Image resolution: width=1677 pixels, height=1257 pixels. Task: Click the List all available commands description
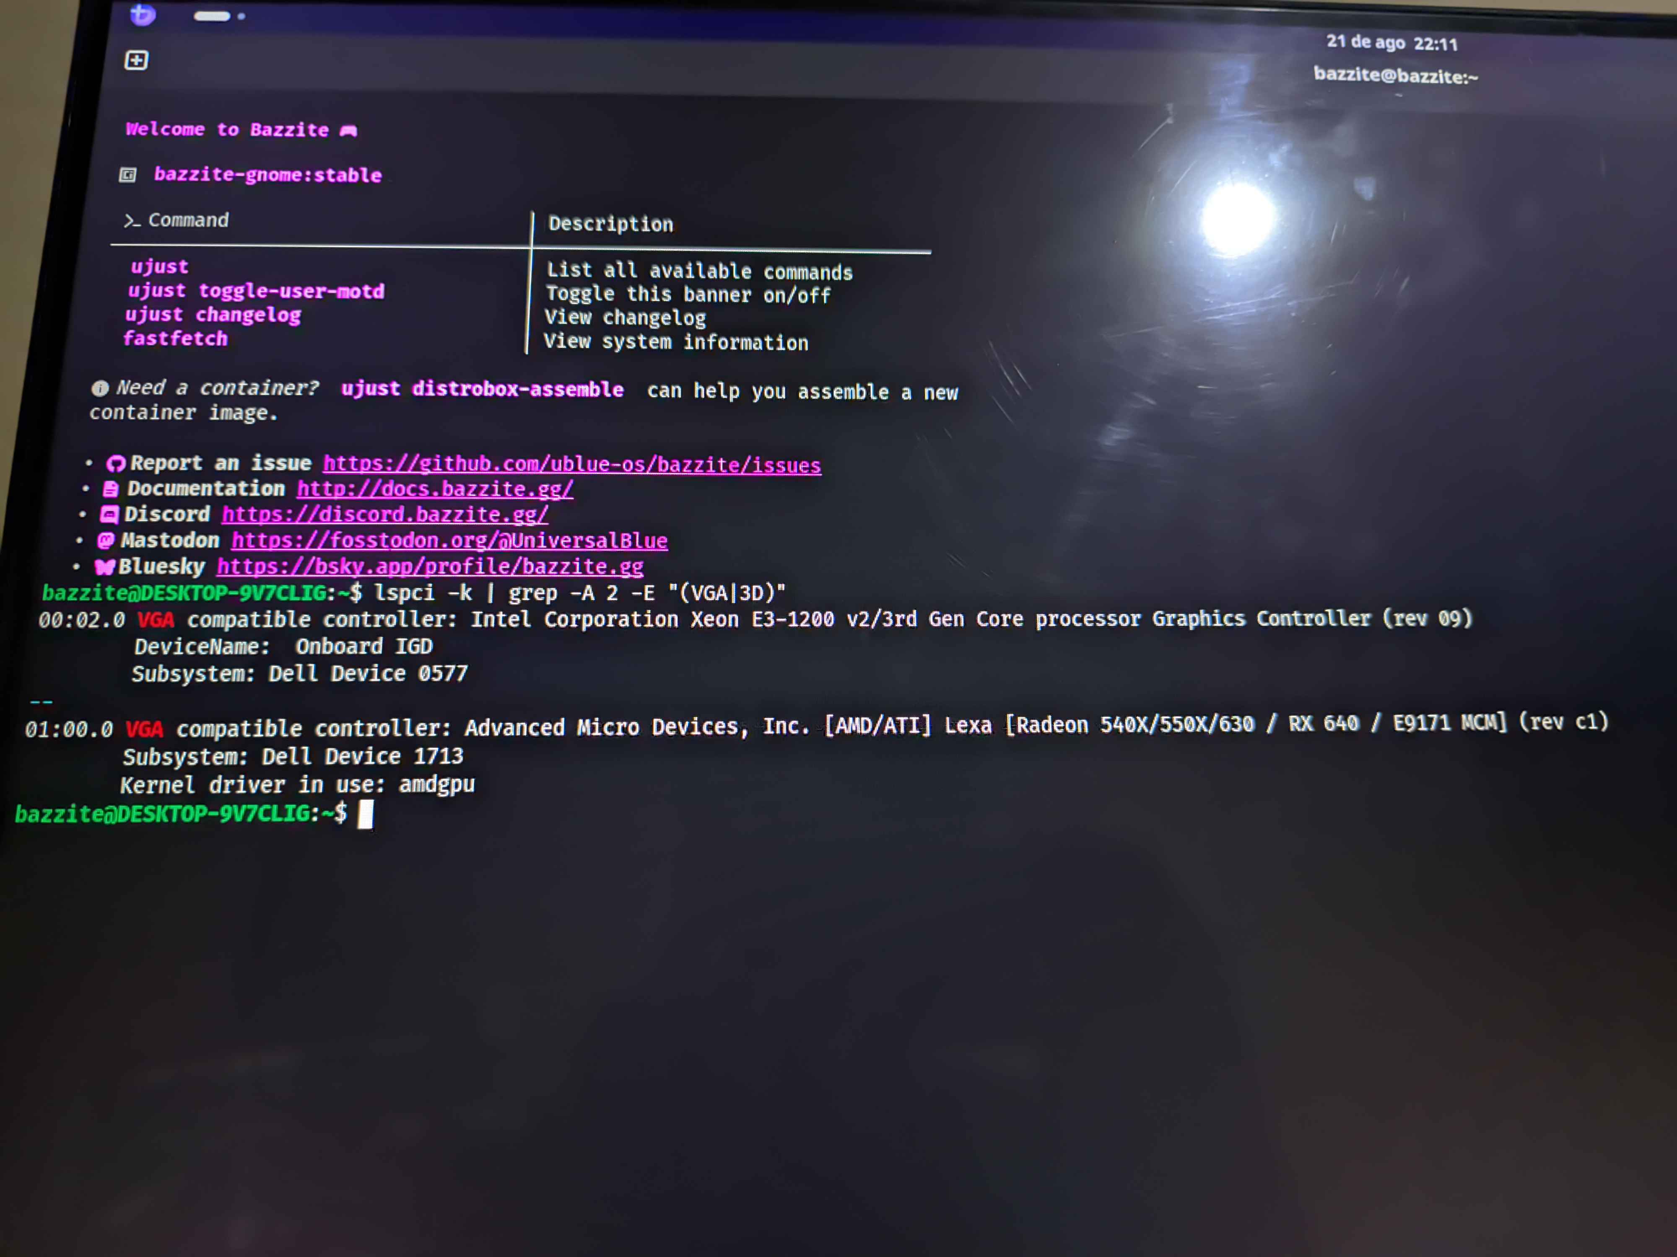tap(700, 271)
